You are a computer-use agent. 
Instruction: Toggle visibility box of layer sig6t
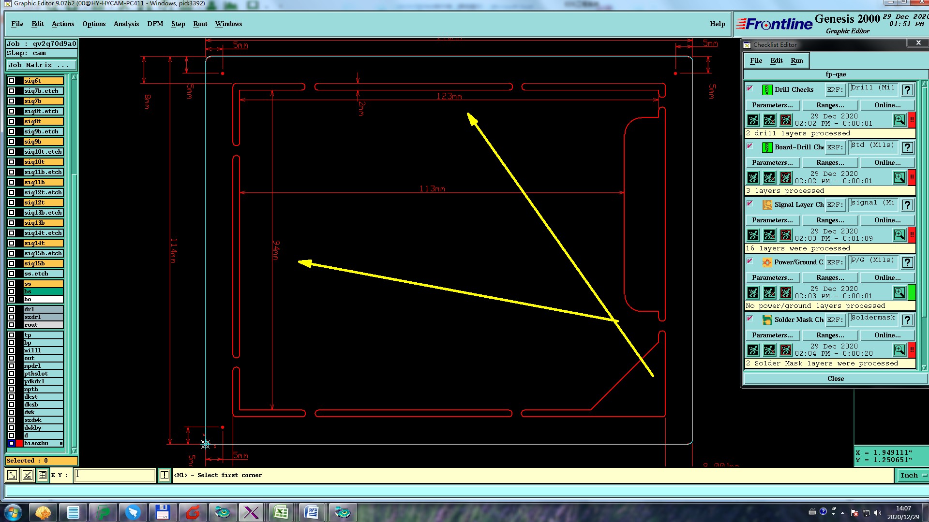(12, 81)
